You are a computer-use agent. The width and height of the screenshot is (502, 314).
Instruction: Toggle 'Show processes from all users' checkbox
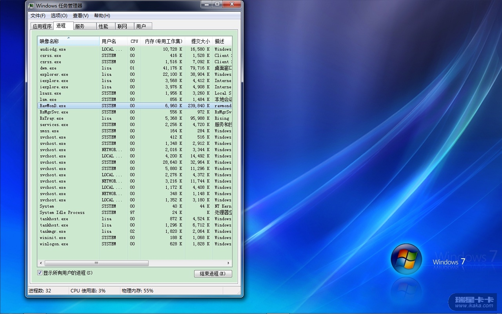[40, 273]
